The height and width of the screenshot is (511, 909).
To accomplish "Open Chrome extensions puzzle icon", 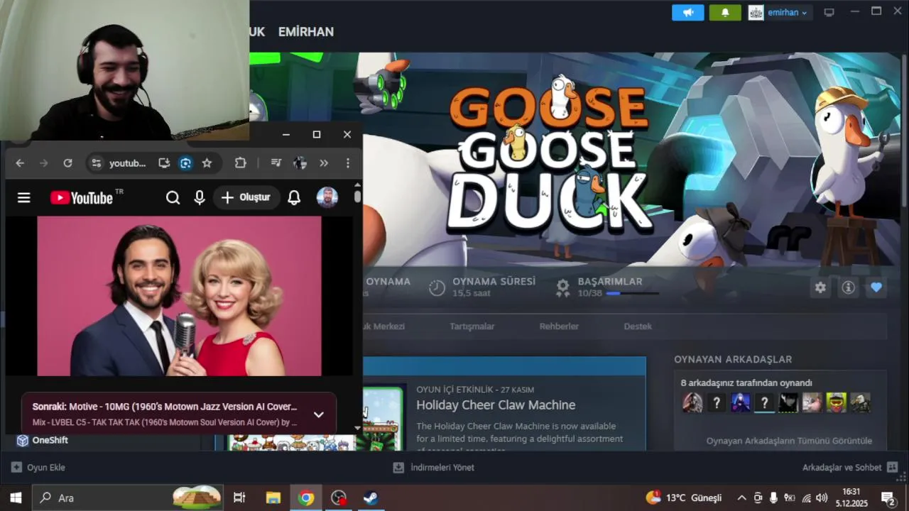I will tap(241, 163).
